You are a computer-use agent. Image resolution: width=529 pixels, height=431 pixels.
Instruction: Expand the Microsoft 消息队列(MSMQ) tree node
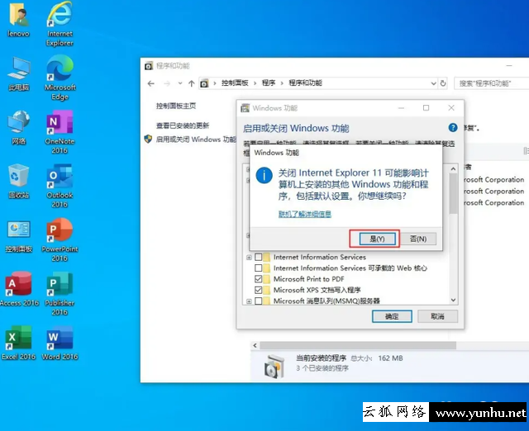pos(249,301)
